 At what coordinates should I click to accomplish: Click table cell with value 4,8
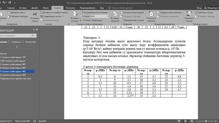[179, 77]
